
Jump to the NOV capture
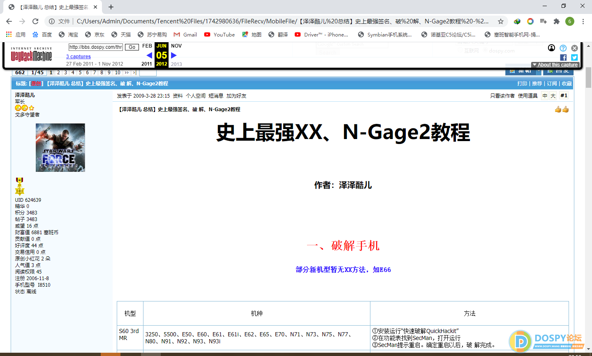point(176,46)
